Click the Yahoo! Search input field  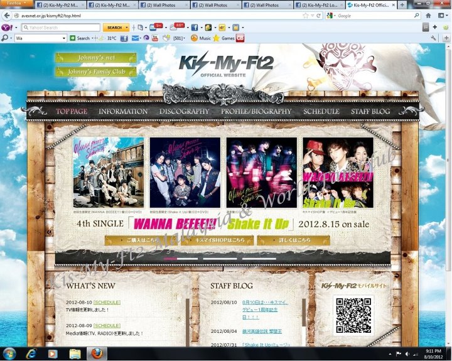coord(61,28)
